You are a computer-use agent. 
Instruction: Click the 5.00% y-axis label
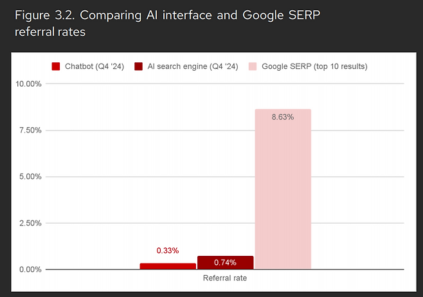(x=30, y=177)
